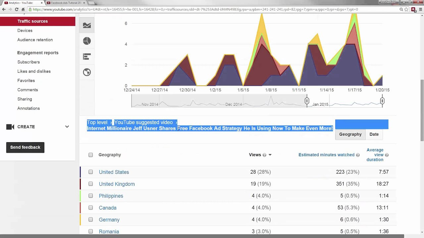Click the right date range slider handle
This screenshot has height=238, width=424.
point(382,100)
